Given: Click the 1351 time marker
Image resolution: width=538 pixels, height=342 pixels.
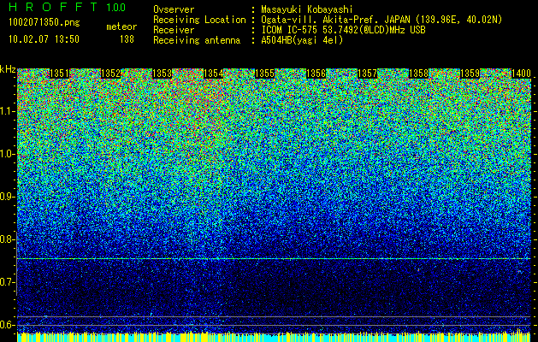Looking at the screenshot, I should click(59, 74).
